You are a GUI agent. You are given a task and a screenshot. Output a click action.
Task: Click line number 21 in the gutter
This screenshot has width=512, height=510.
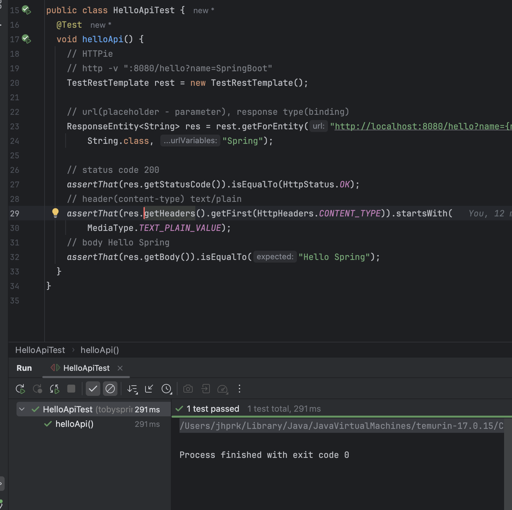pyautogui.click(x=15, y=97)
